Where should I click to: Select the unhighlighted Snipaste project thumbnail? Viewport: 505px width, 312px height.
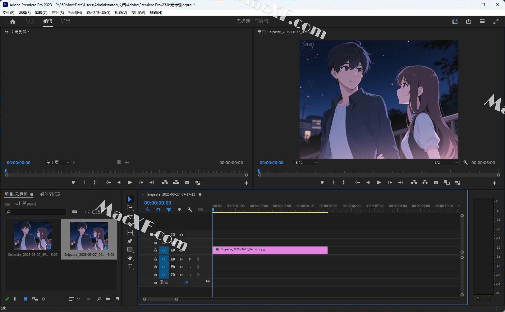point(33,236)
